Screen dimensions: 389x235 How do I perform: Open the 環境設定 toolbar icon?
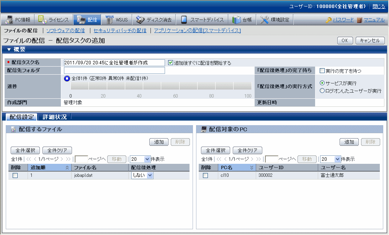coord(265,20)
